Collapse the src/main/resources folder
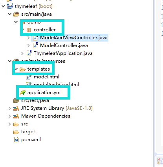163x167 pixels. 9,61
